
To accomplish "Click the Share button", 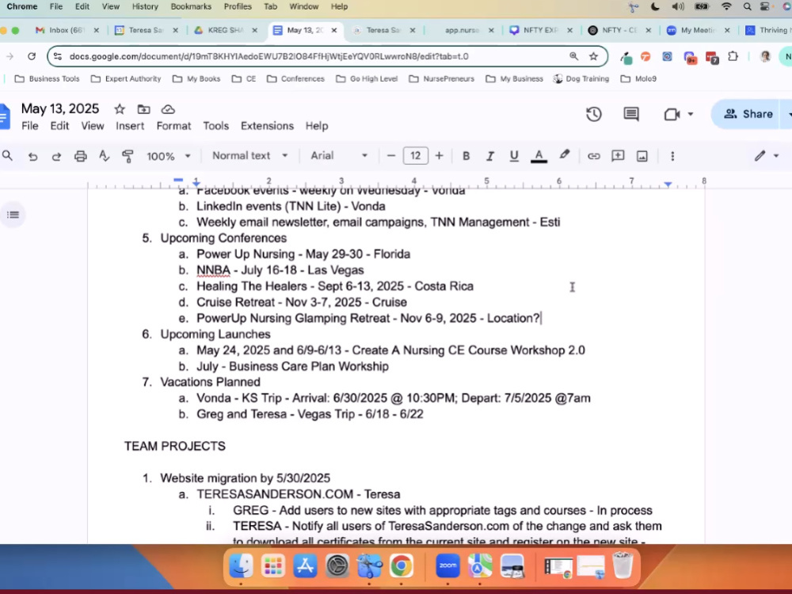I will [748, 114].
